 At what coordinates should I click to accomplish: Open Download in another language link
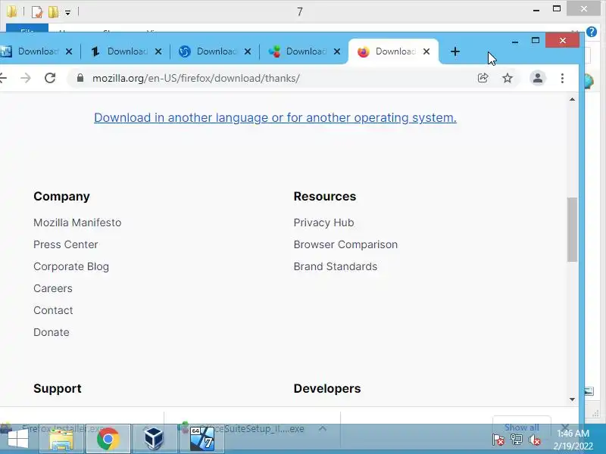[275, 117]
